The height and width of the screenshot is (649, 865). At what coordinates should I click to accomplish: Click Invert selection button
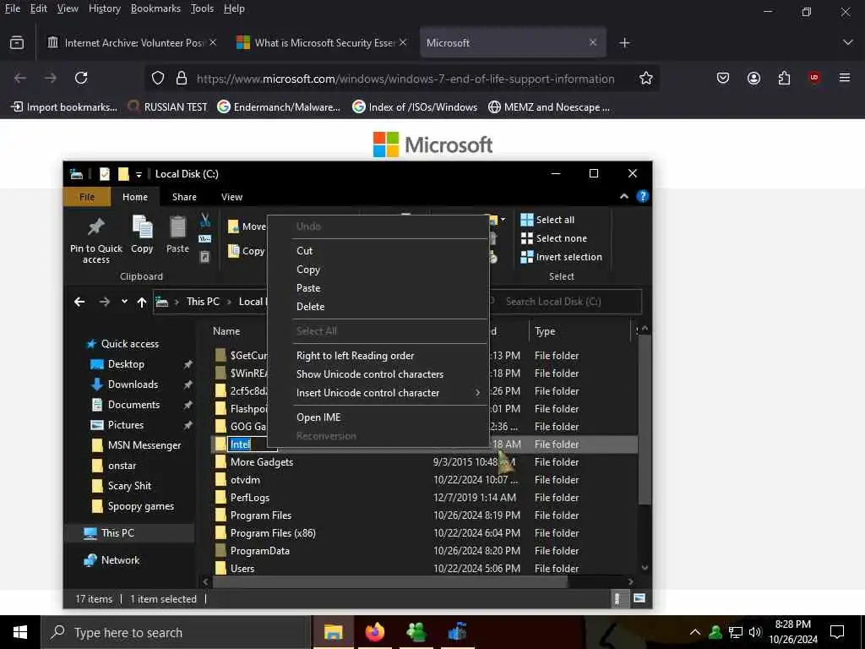point(562,257)
